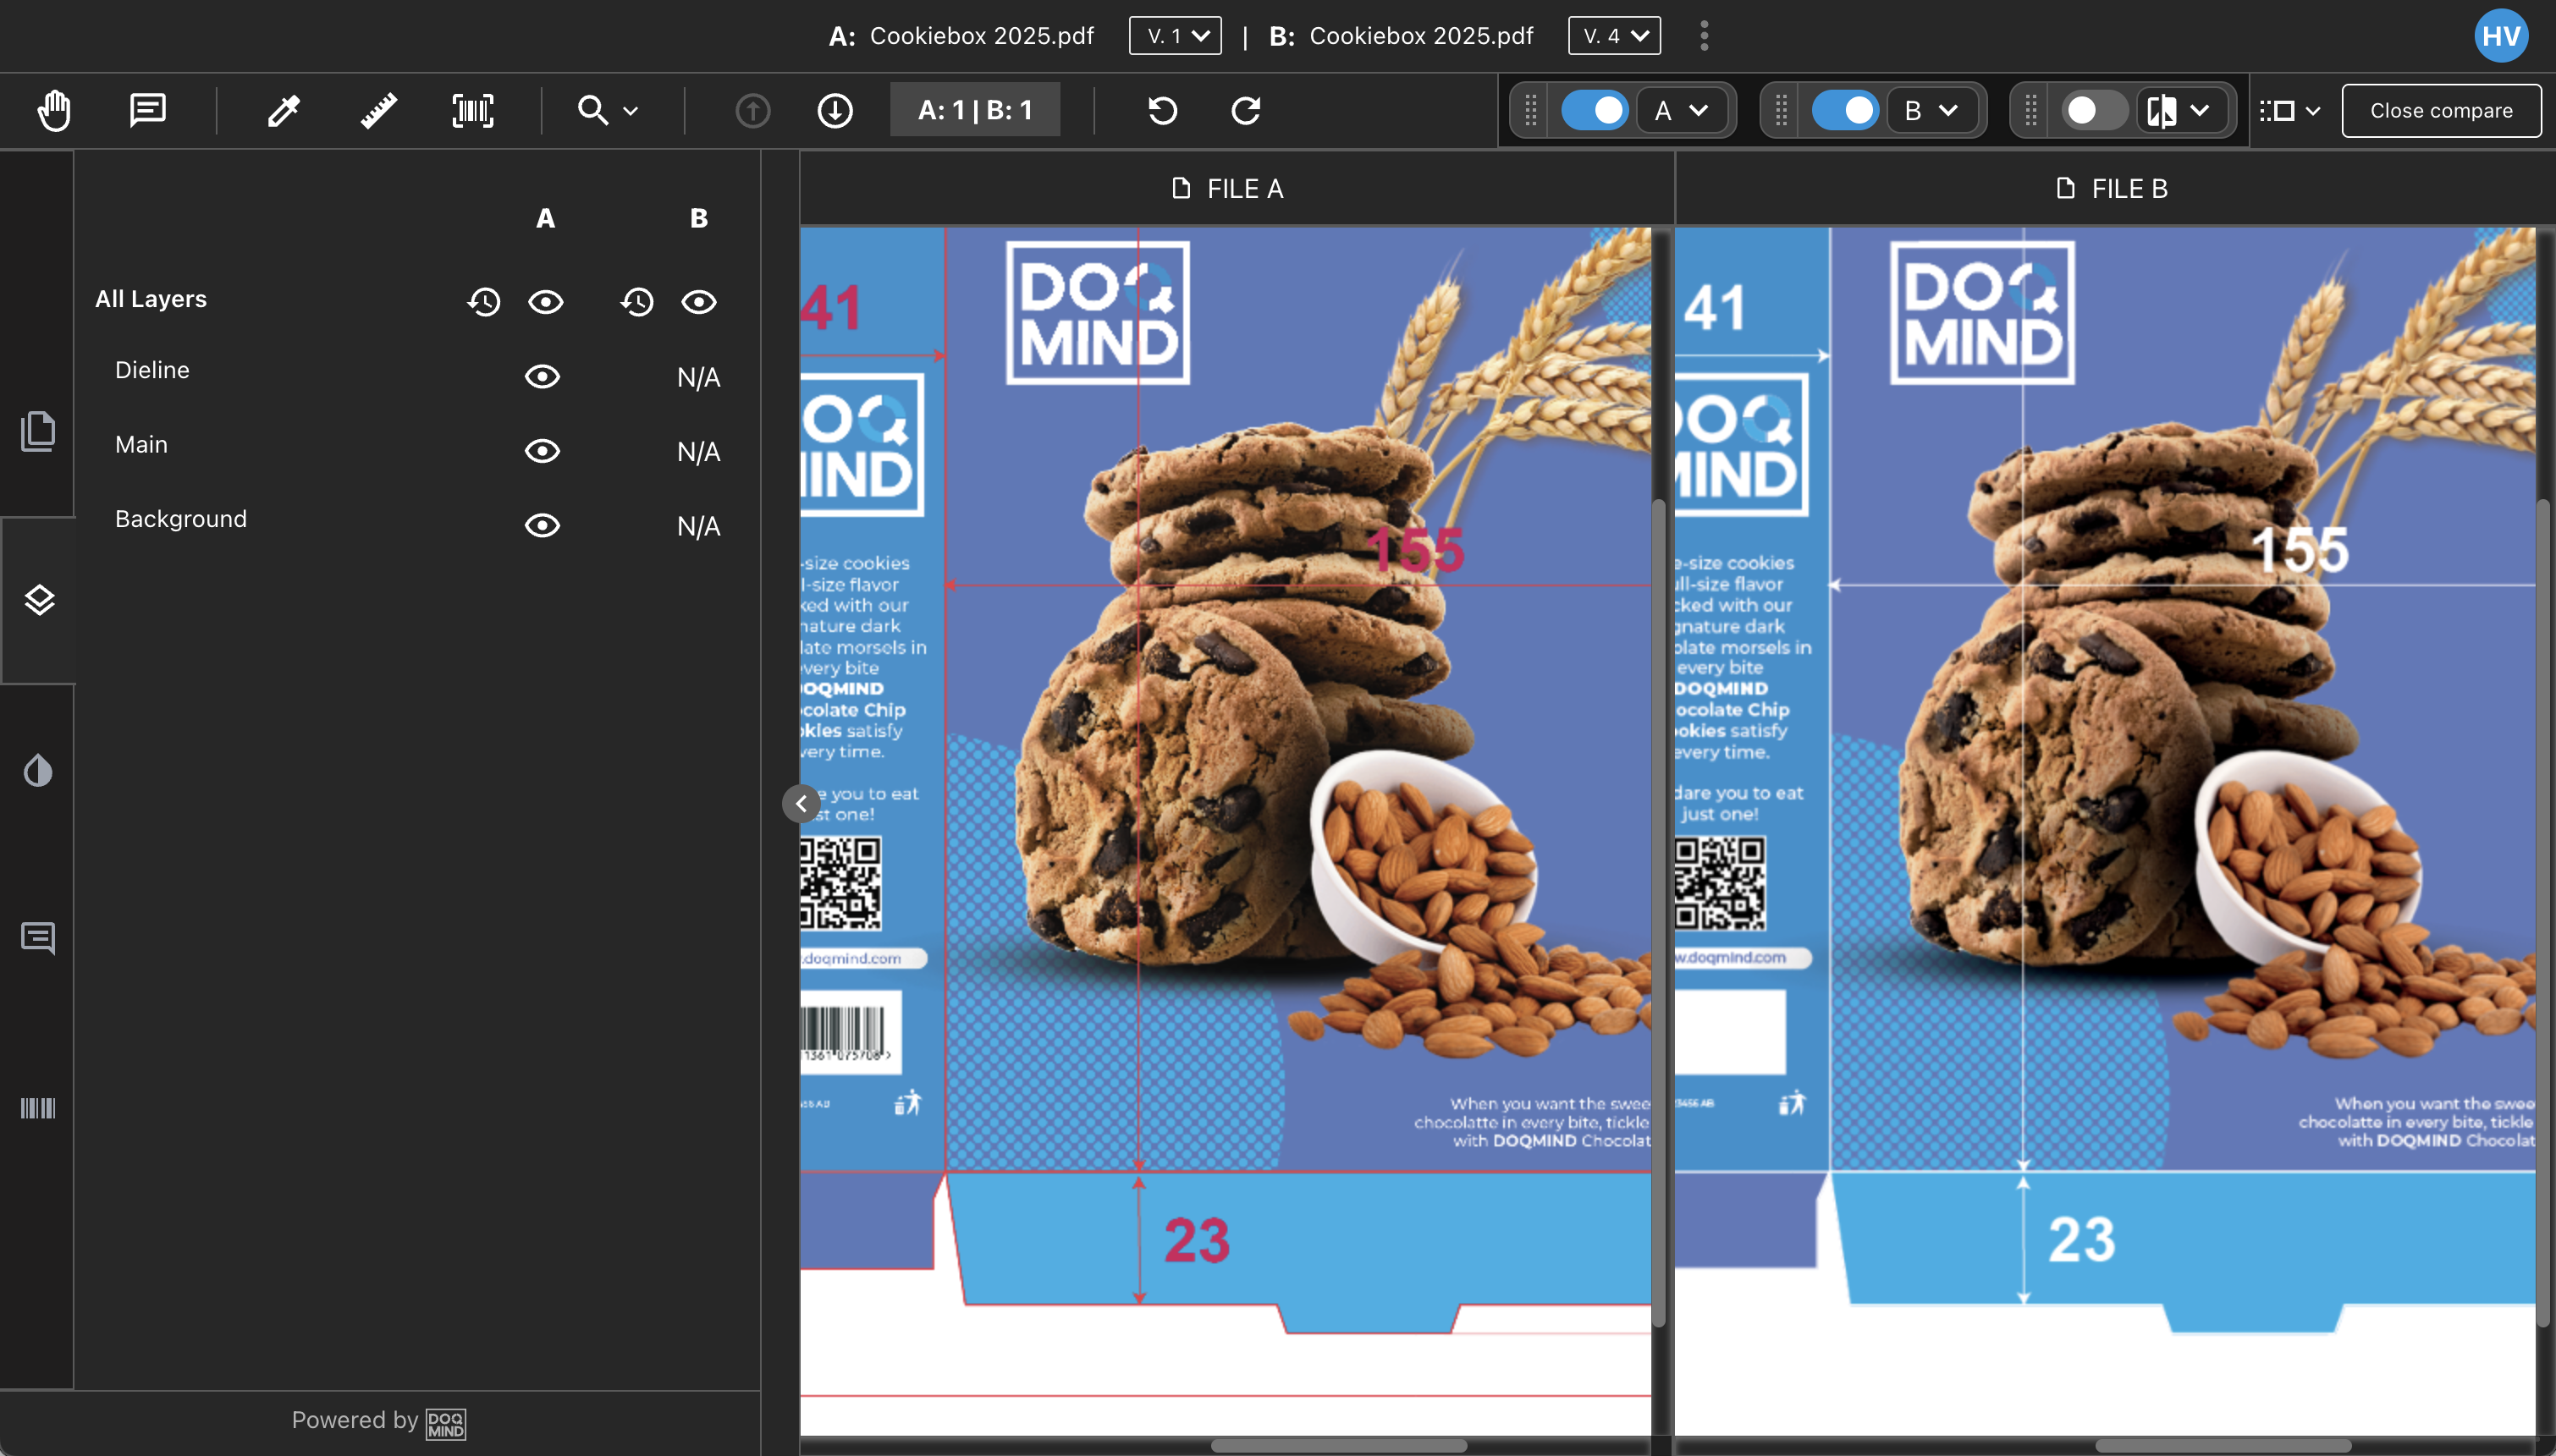
Task: Open the barcode scanner tool
Action: click(473, 110)
